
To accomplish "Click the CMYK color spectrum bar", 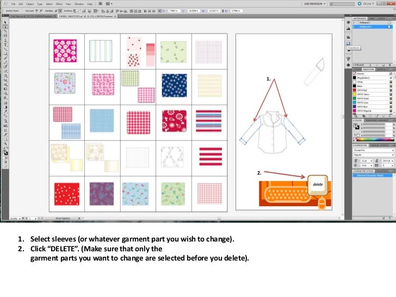I will 375,139.
